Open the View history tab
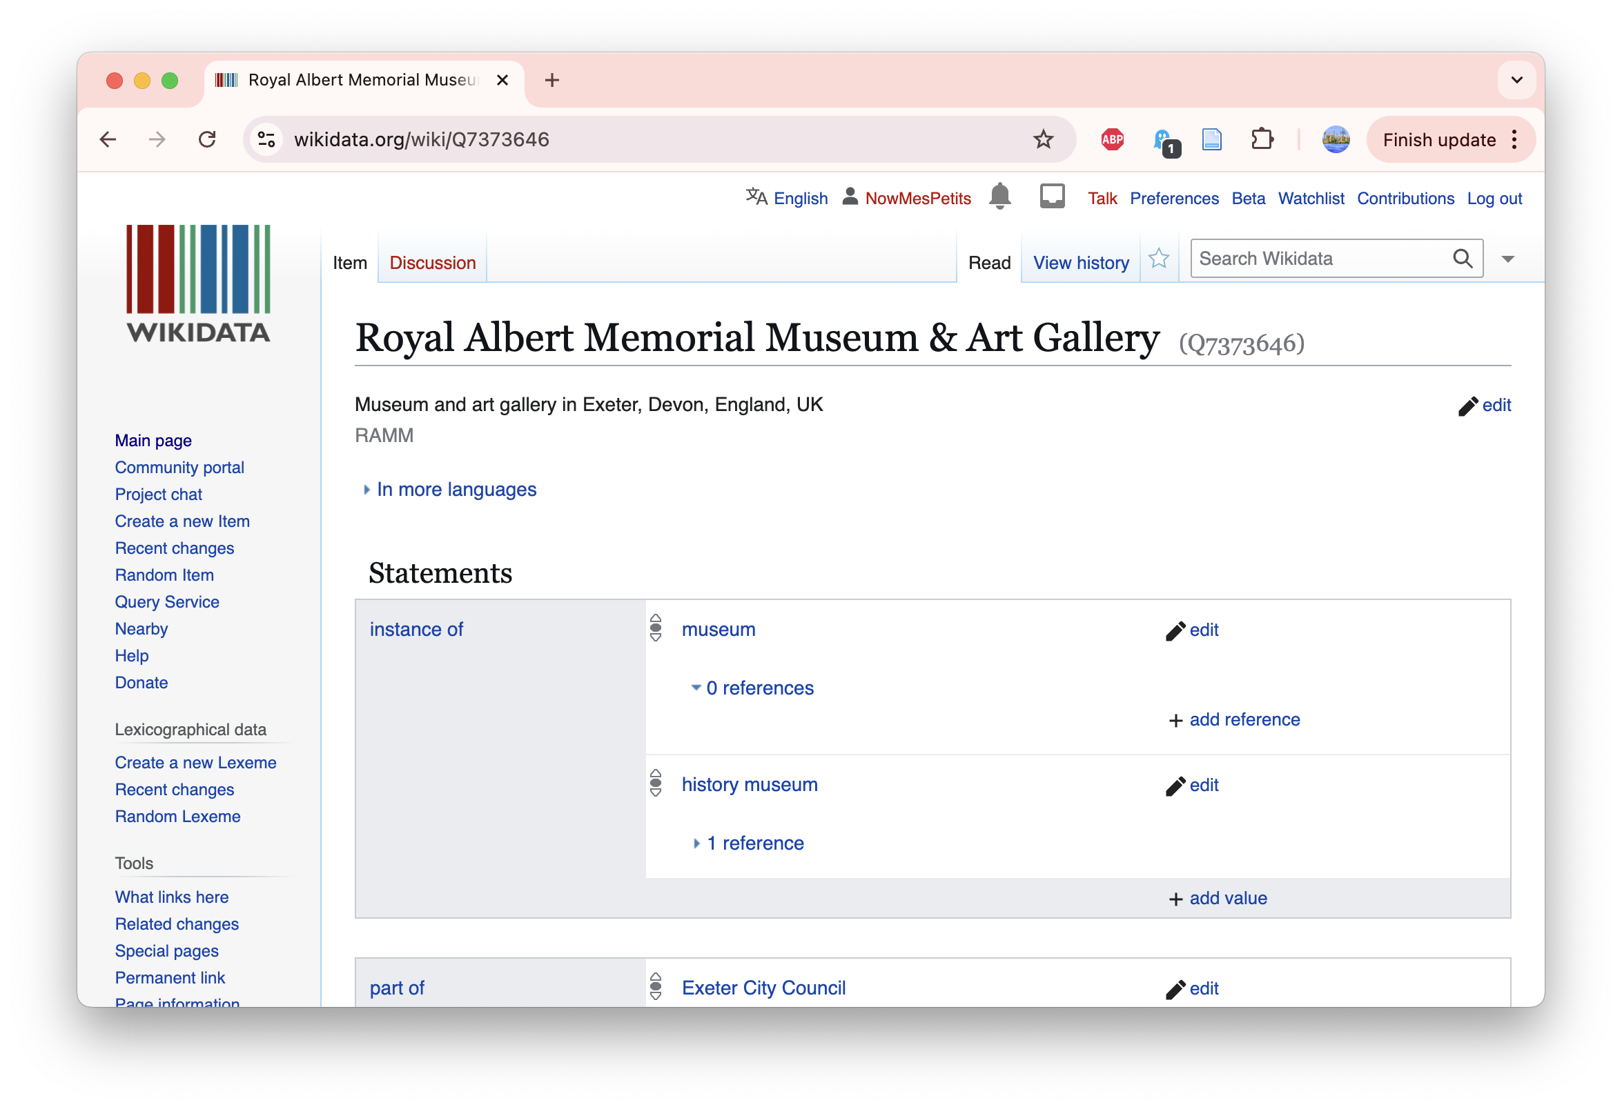 coord(1081,263)
